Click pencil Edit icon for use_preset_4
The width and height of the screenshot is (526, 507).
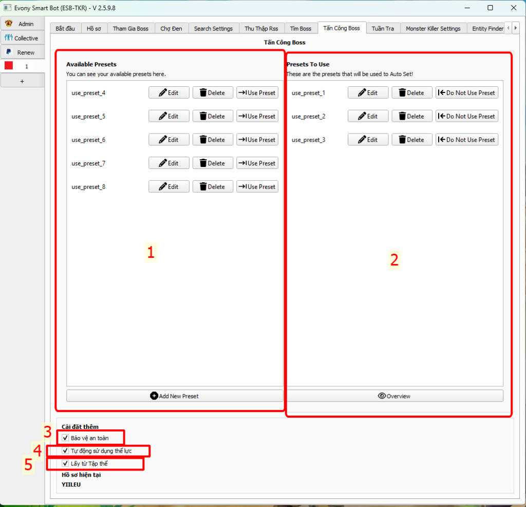163,93
